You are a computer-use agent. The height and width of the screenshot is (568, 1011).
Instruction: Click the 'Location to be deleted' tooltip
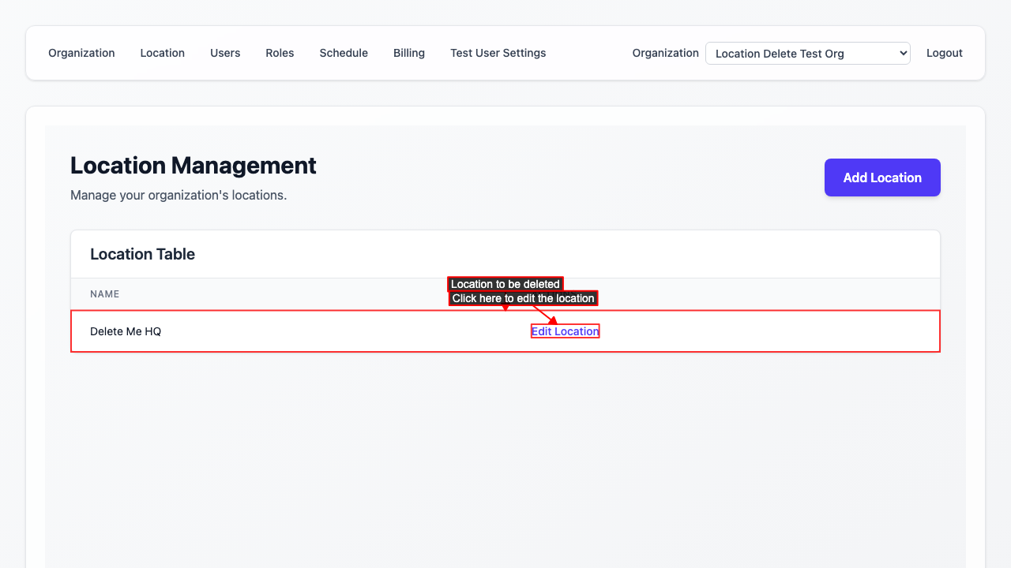click(x=505, y=284)
